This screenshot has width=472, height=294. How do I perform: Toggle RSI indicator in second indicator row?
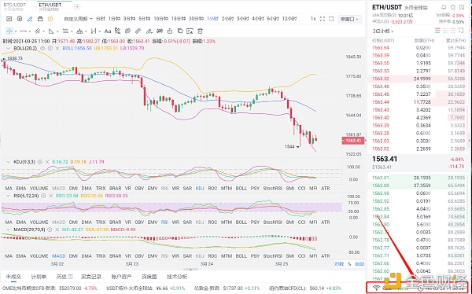tap(164, 222)
